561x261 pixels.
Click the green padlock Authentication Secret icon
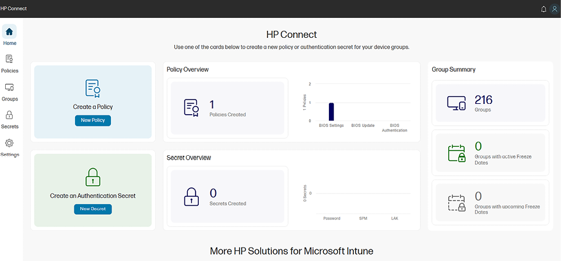93,177
